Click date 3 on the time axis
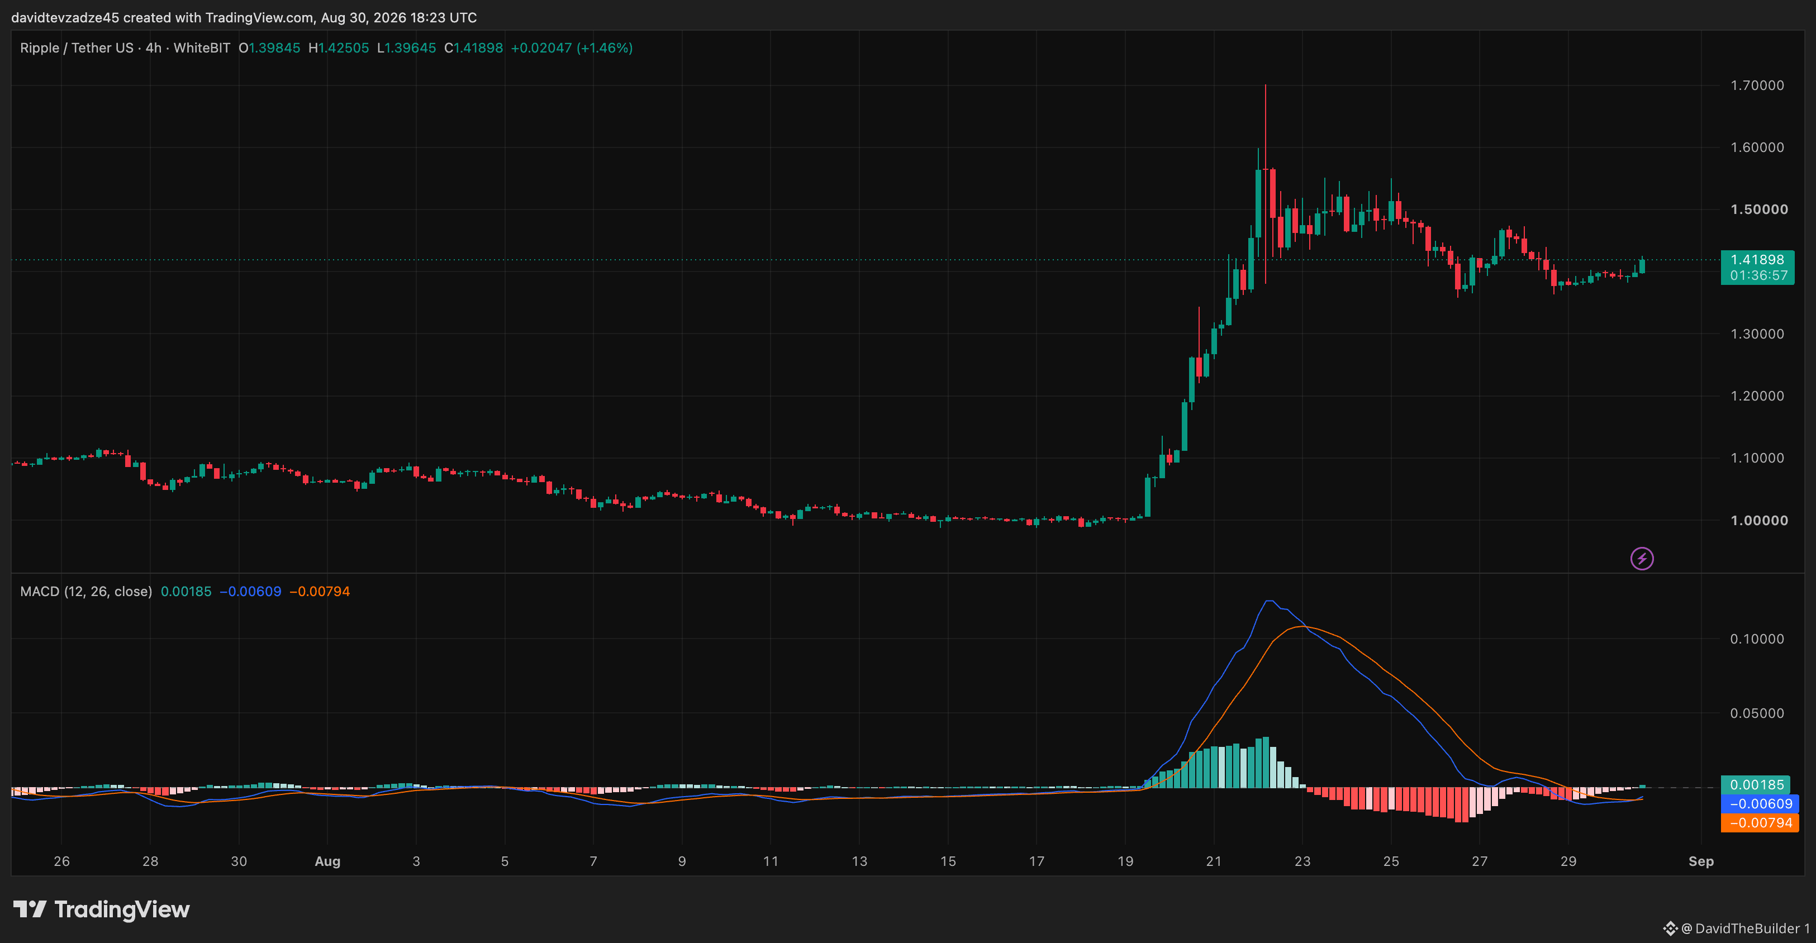The width and height of the screenshot is (1816, 943). coord(416,861)
